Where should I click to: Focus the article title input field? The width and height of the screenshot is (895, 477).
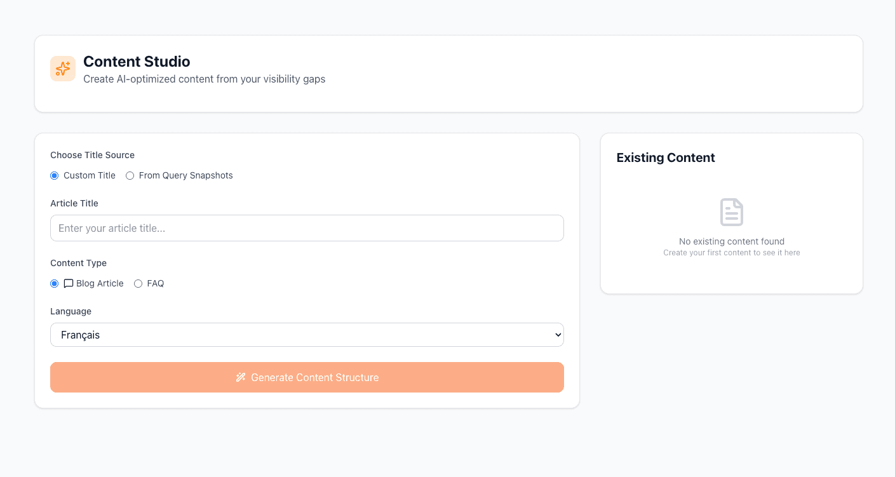click(307, 228)
